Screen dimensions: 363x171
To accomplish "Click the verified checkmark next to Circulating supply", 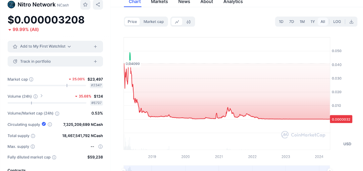I will point(44,124).
